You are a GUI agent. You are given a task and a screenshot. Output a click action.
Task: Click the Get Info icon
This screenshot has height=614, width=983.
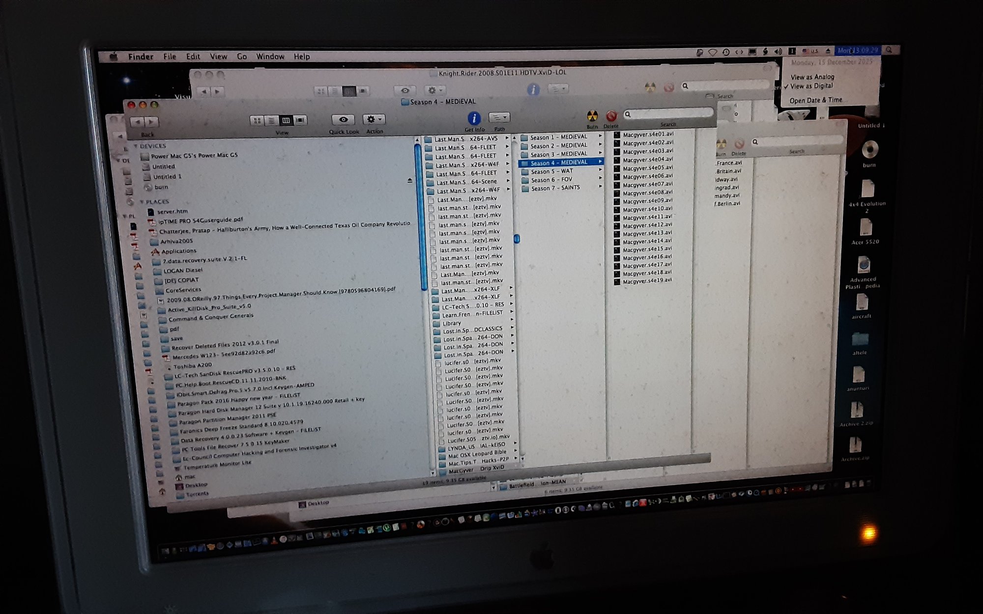pos(473,118)
